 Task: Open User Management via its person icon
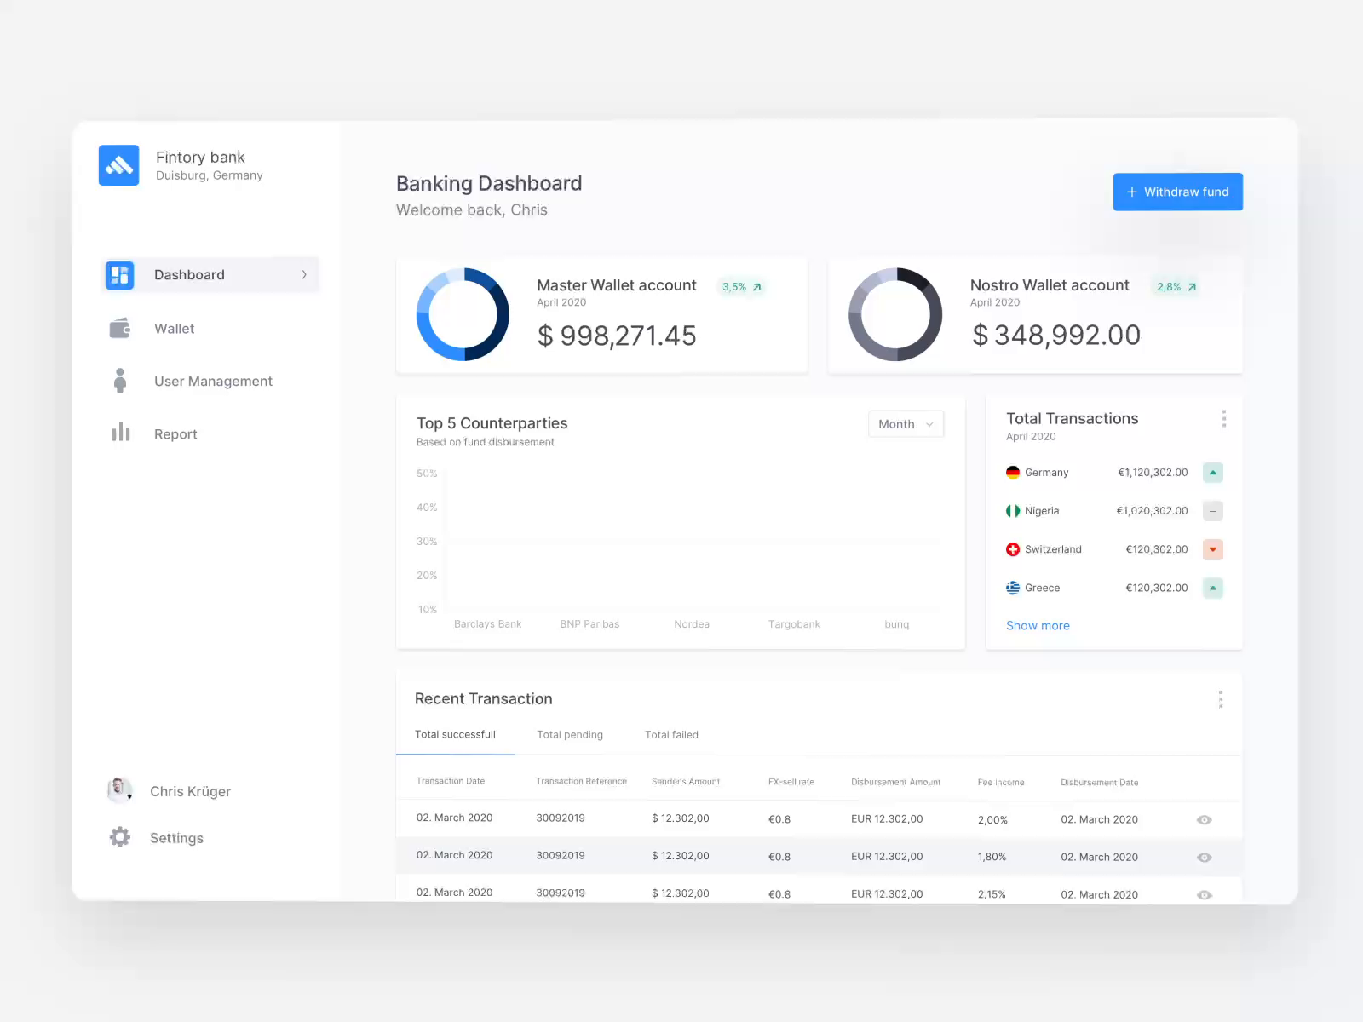tap(120, 381)
